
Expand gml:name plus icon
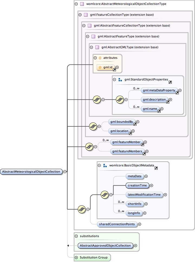click(162, 109)
